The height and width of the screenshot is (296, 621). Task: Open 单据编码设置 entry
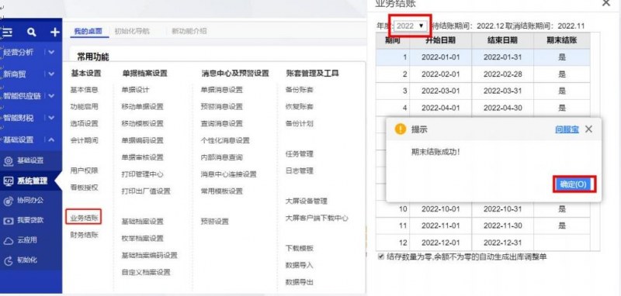(x=142, y=140)
